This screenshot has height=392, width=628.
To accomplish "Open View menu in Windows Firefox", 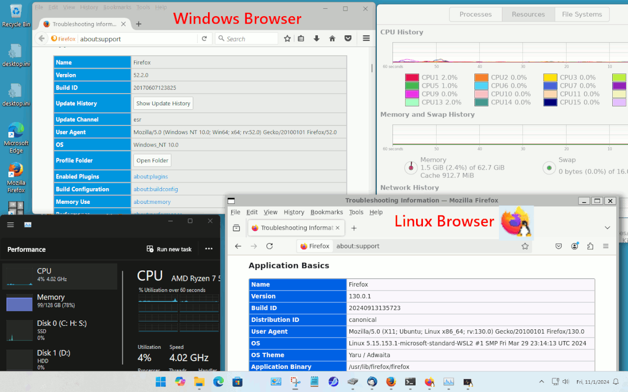I will tap(69, 7).
